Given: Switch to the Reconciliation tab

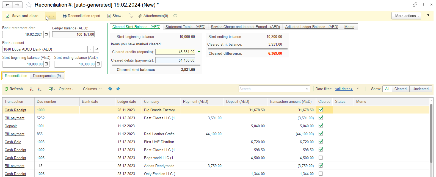Looking at the screenshot, I should point(16,76).
